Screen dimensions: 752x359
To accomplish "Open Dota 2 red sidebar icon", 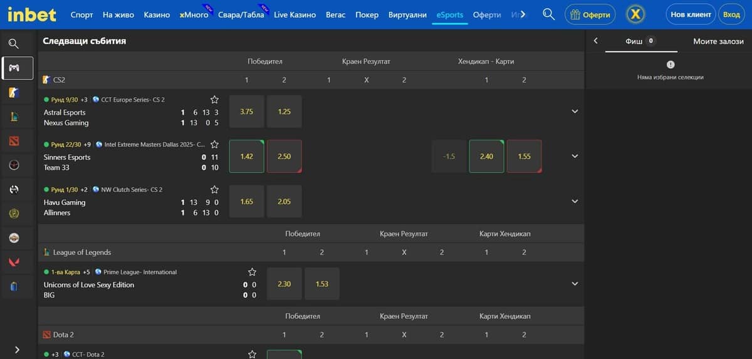I will [x=14, y=141].
